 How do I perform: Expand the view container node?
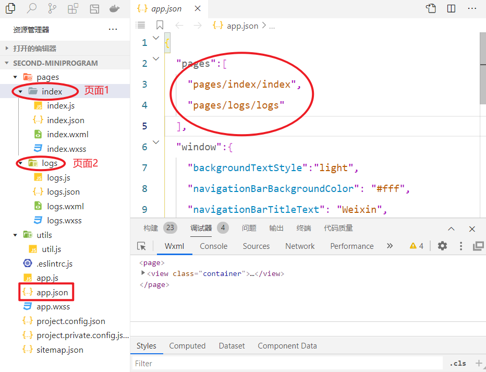click(143, 273)
